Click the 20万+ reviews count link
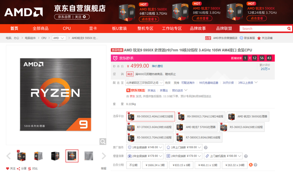Image resolution: width=293 pixels, height=173 pixels. coord(265,69)
